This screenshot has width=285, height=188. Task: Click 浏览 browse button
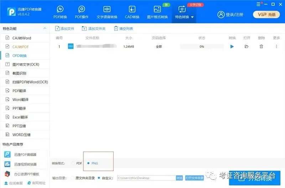coord(179,178)
